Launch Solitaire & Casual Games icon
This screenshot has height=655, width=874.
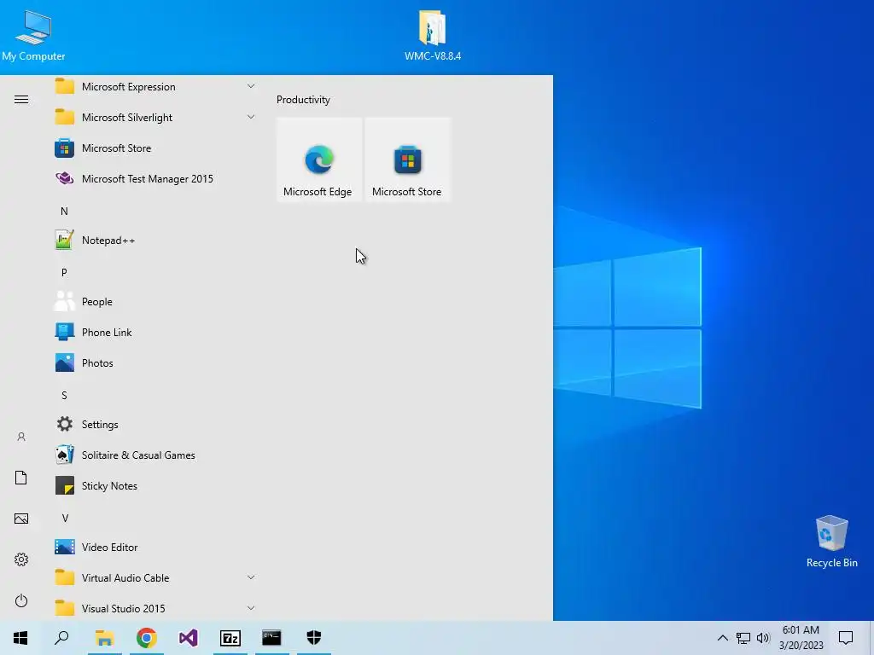click(65, 455)
